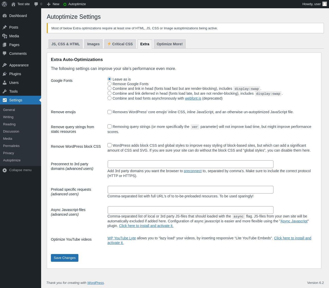Focus the Preconnect to 3rd party domains field

pyautogui.click(x=190, y=164)
